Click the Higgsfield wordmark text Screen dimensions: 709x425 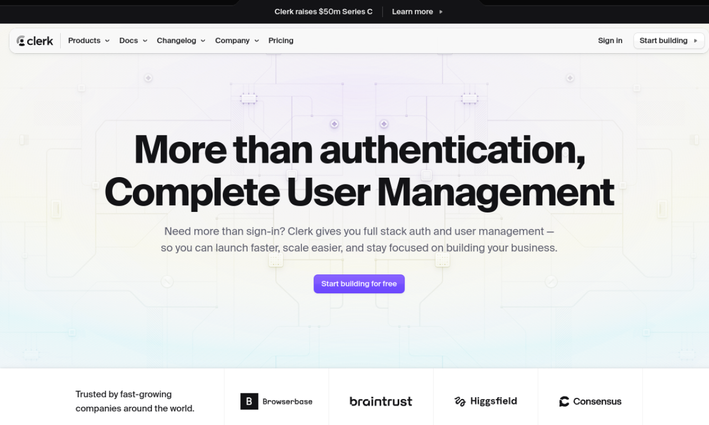[495, 401]
